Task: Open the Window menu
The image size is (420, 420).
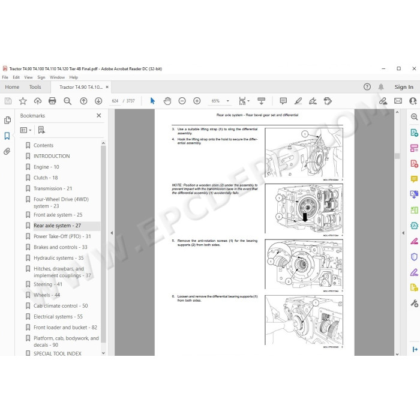Action: point(58,77)
